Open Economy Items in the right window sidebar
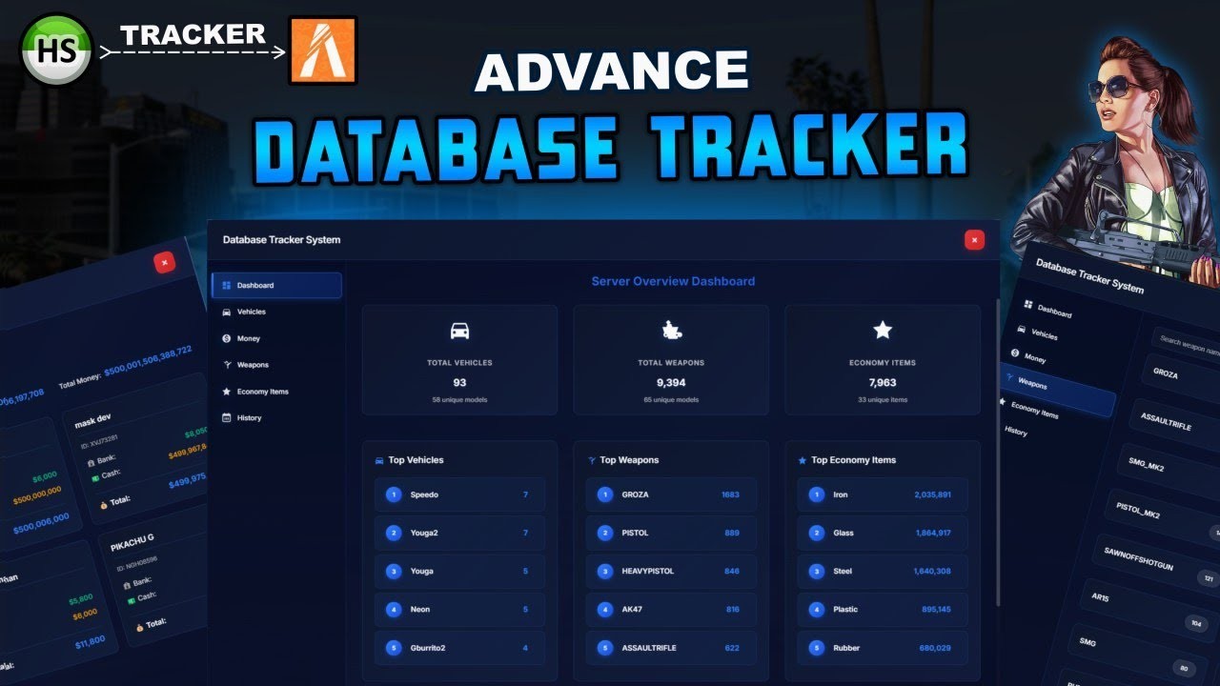This screenshot has height=686, width=1220. point(1034,411)
